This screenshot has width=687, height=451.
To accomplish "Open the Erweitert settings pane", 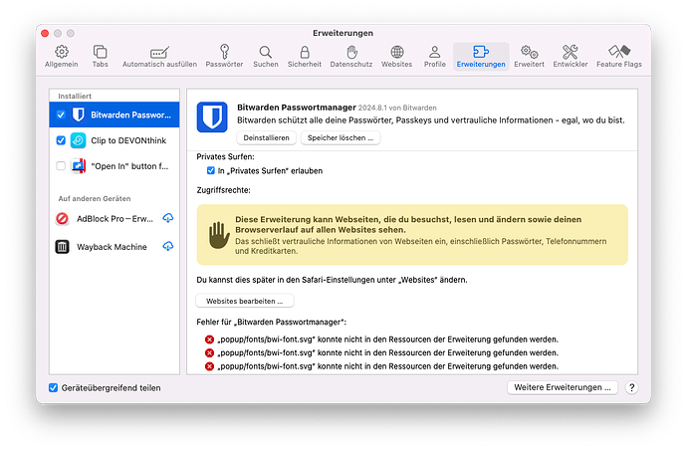I will coord(530,56).
